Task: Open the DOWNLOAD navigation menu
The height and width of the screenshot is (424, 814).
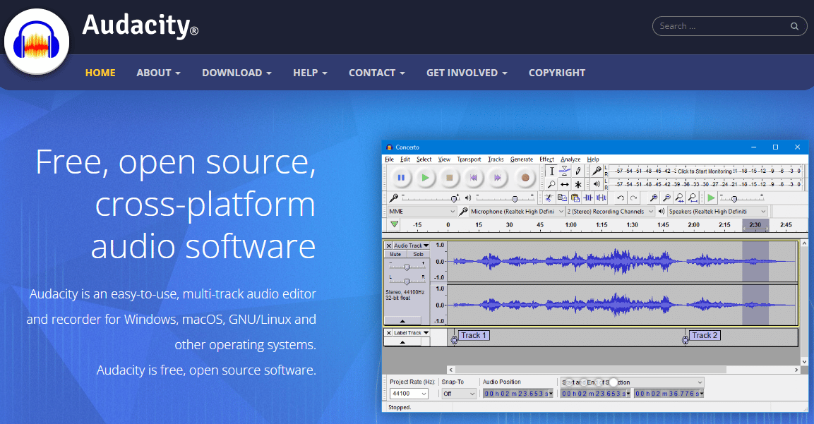Action: coord(237,73)
